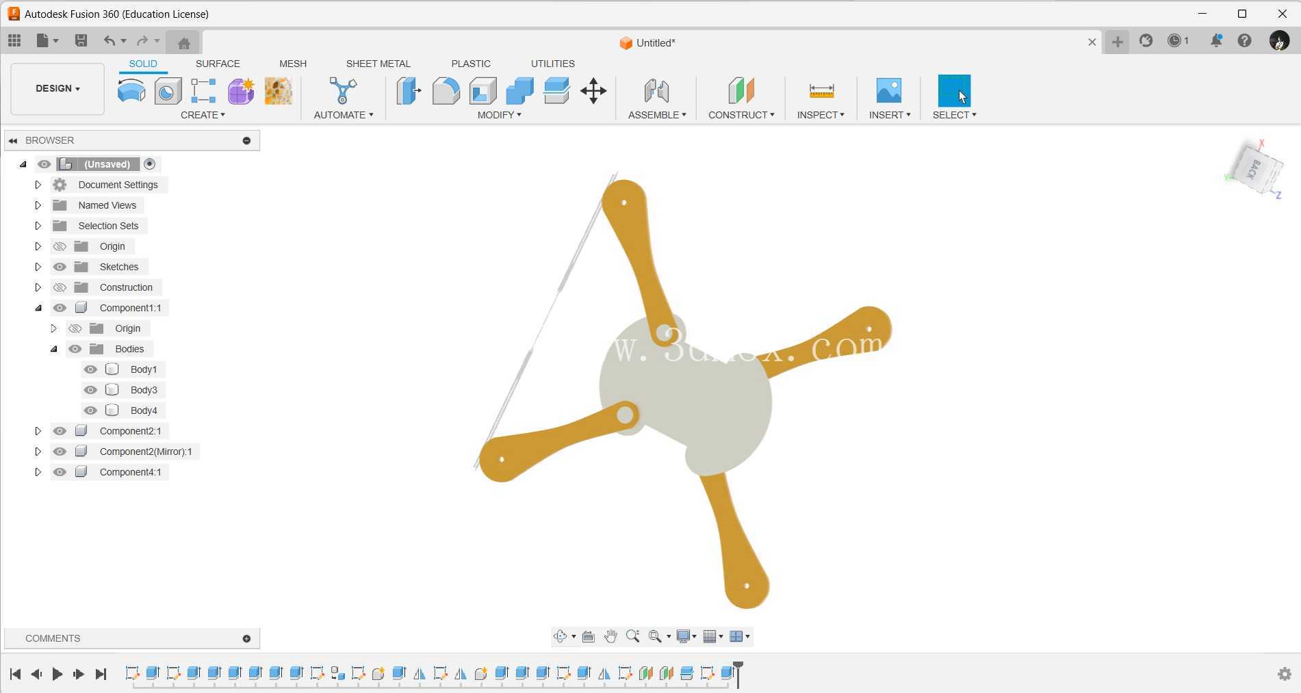Select the Combine tool
1301x693 pixels.
coord(519,90)
